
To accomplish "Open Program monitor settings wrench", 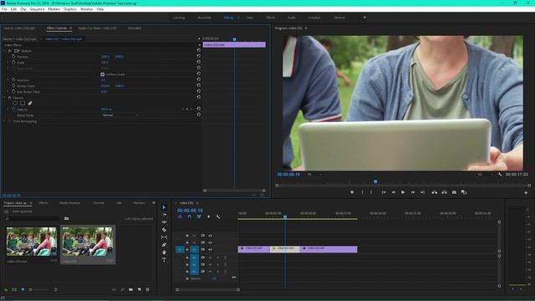I will pos(500,175).
